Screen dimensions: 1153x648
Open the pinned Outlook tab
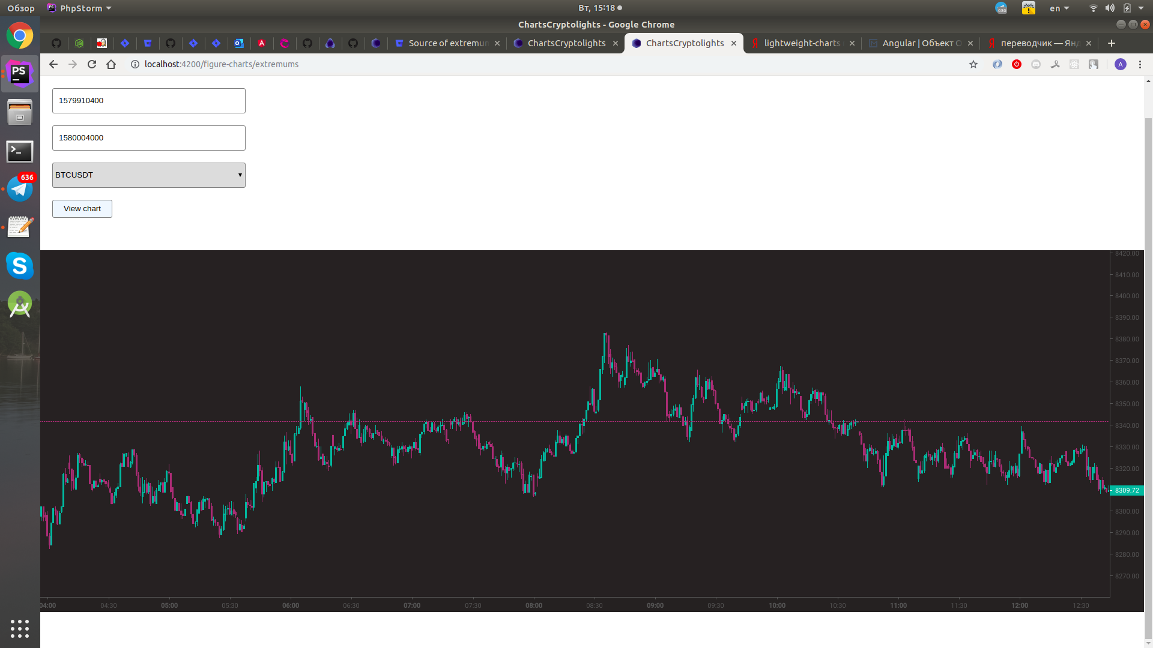point(238,43)
